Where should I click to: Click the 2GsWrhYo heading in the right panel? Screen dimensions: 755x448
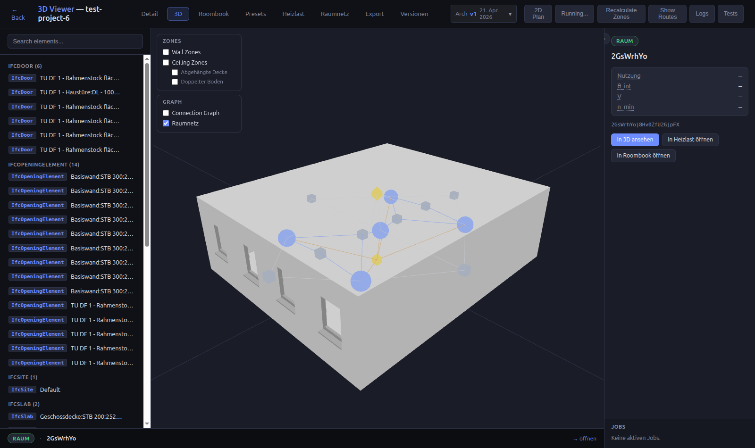[629, 56]
